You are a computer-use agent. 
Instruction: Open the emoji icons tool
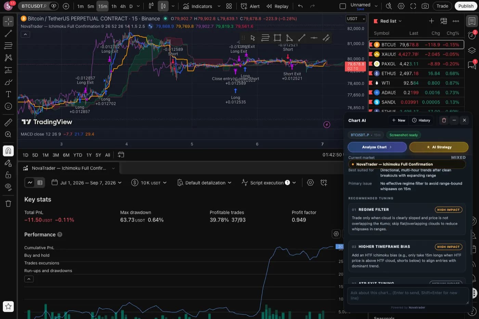point(8,106)
